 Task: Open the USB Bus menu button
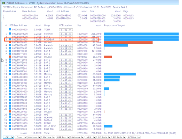(x=61, y=137)
